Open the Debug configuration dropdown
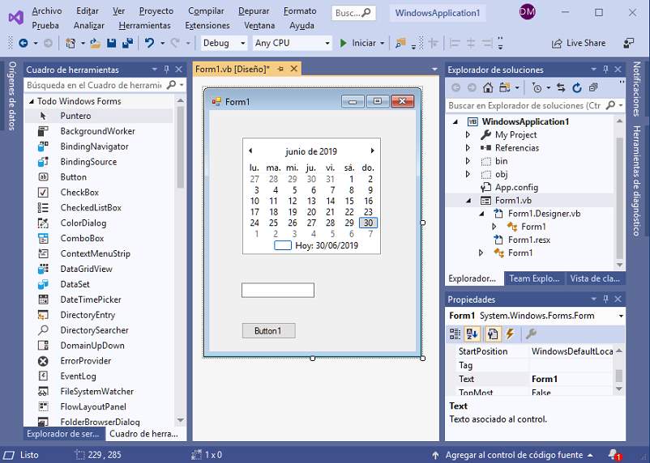Screen dimensions: 650x463 click(243, 43)
